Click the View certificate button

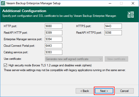116,59
